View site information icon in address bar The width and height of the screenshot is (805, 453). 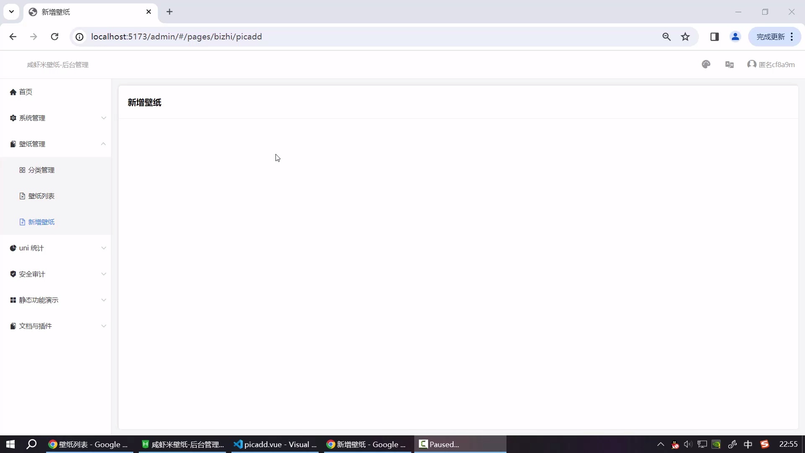(x=79, y=36)
